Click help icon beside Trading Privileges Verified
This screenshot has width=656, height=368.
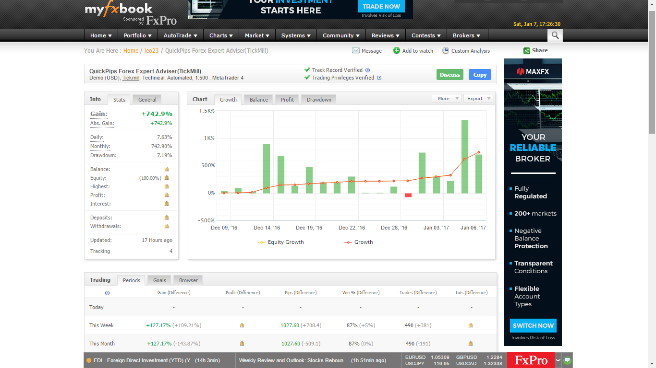point(379,78)
